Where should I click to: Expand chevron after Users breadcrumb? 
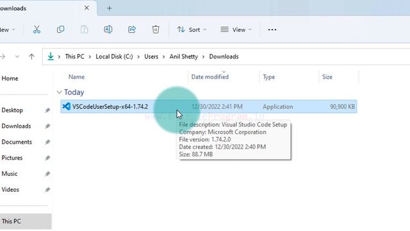tap(164, 57)
